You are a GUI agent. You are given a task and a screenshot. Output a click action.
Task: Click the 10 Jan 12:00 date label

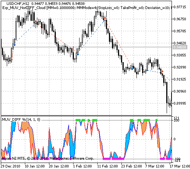pyautogui.click(x=35, y=166)
